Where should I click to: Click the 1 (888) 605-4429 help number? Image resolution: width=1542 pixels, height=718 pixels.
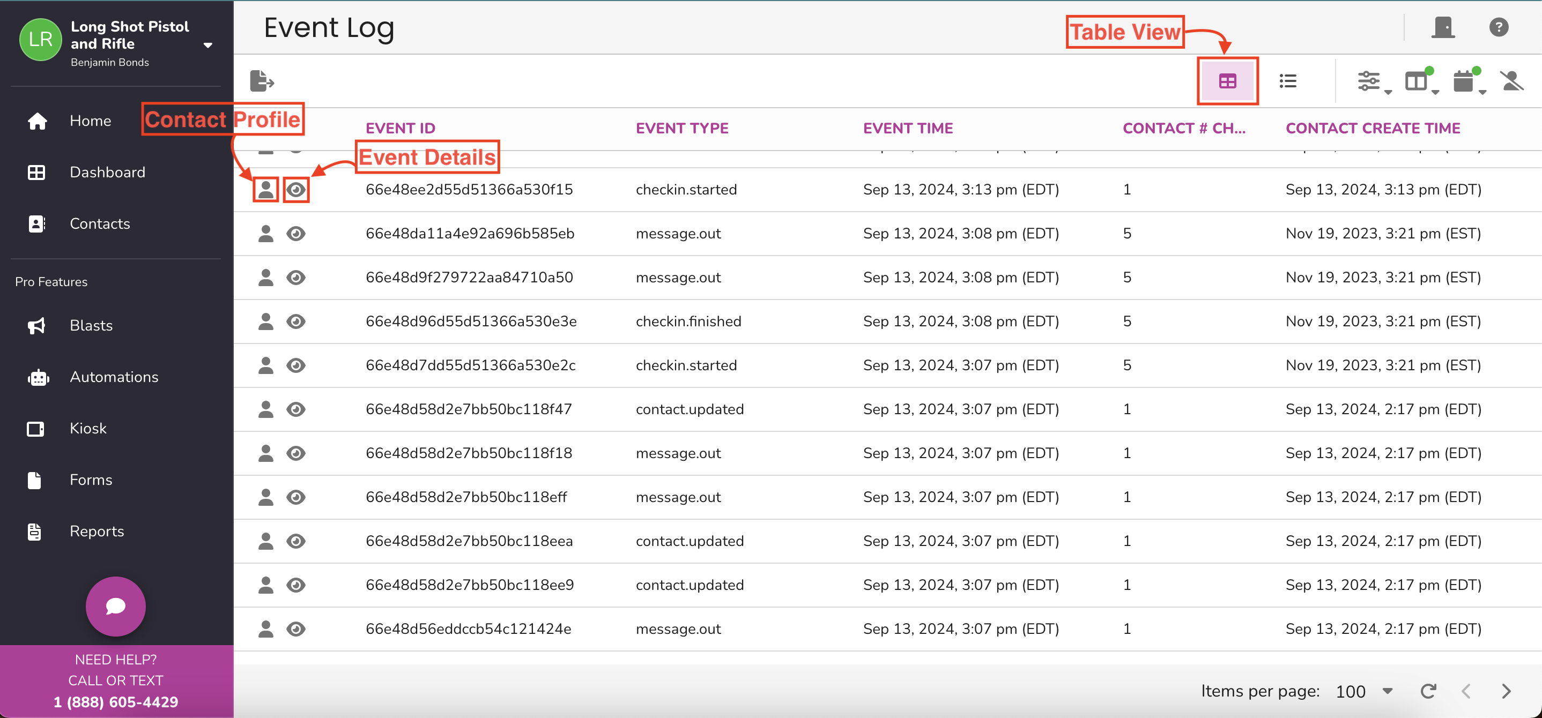(115, 702)
